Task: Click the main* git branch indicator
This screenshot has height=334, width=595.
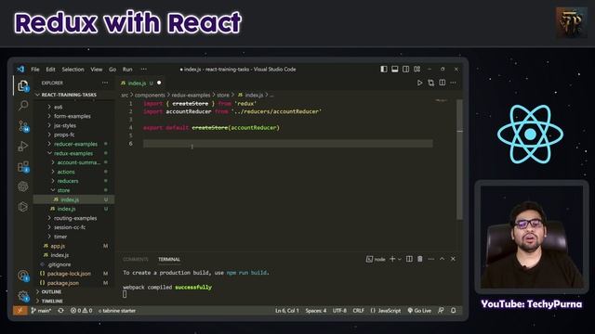Action: click(x=41, y=311)
